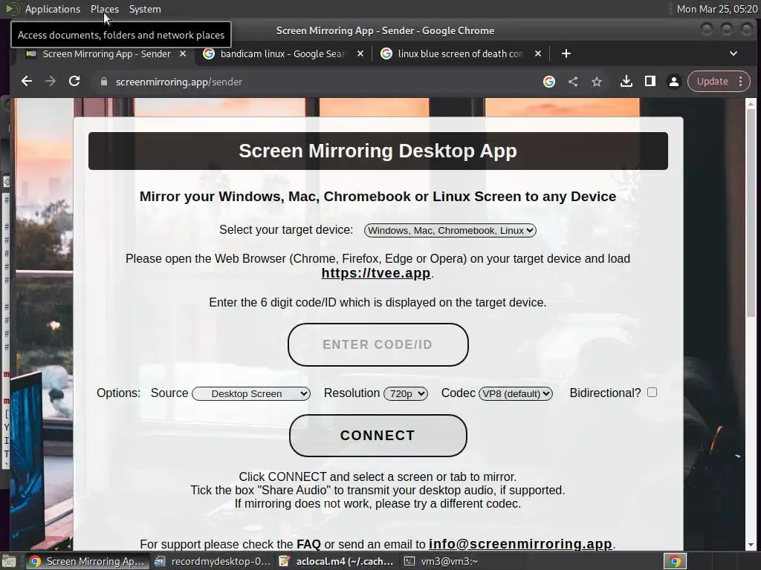The width and height of the screenshot is (761, 570).
Task: Switch to linux blue screen of death tab
Action: (x=460, y=53)
